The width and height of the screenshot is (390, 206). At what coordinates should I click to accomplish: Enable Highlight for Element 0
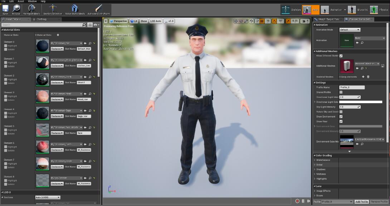pyautogui.click(x=6, y=46)
